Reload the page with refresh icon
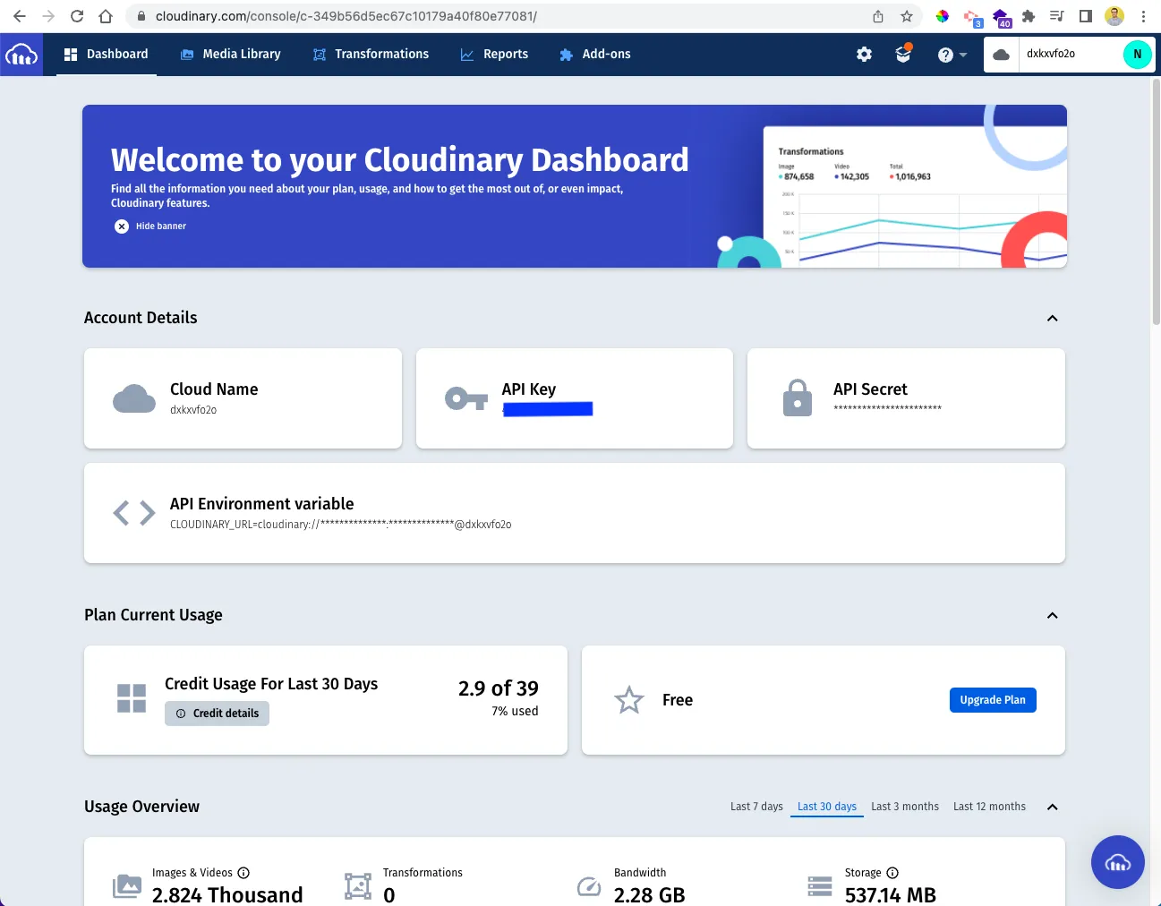 click(77, 16)
